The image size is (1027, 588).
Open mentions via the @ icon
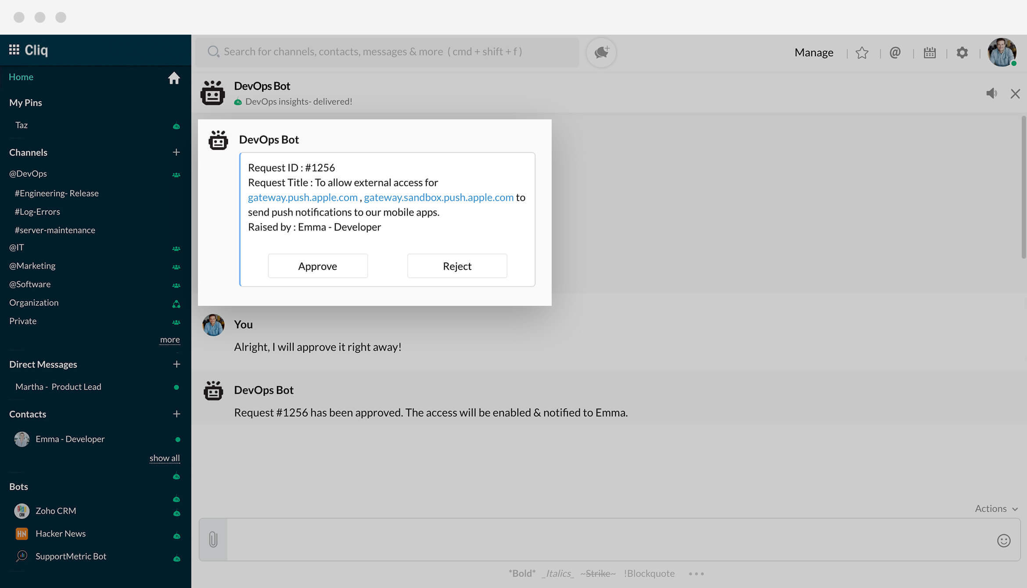[895, 53]
